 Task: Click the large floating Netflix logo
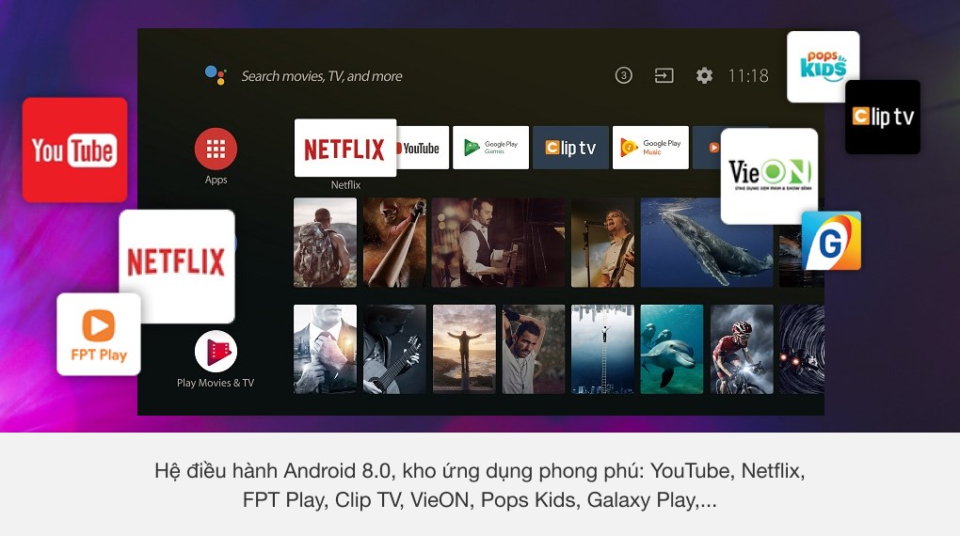click(x=176, y=266)
